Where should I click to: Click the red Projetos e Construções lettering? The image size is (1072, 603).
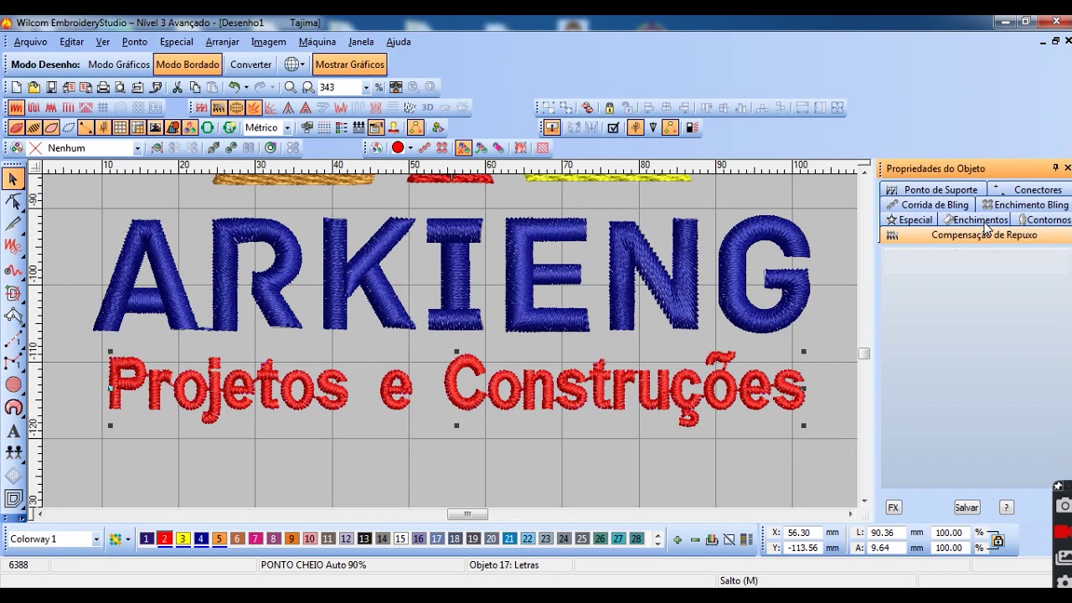[456, 388]
